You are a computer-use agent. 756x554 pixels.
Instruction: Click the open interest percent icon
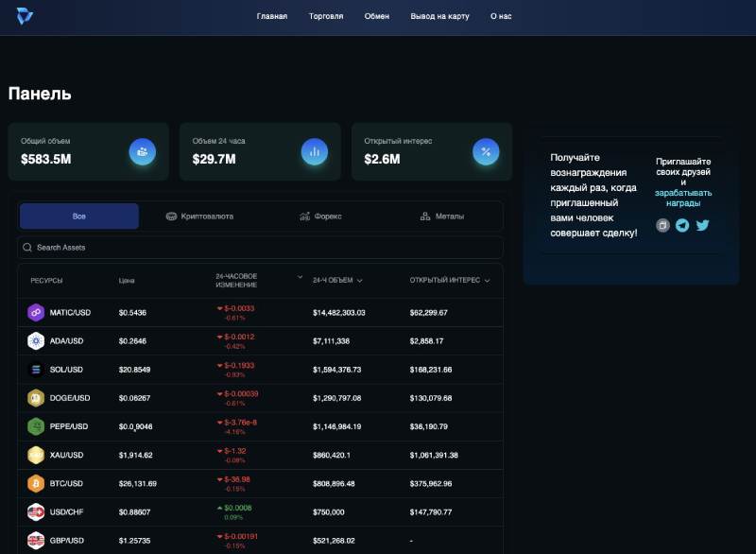pos(486,151)
